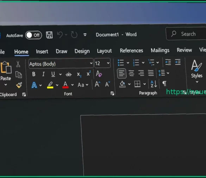The image size is (206, 178).
Task: Align text left
Action: coord(121,73)
